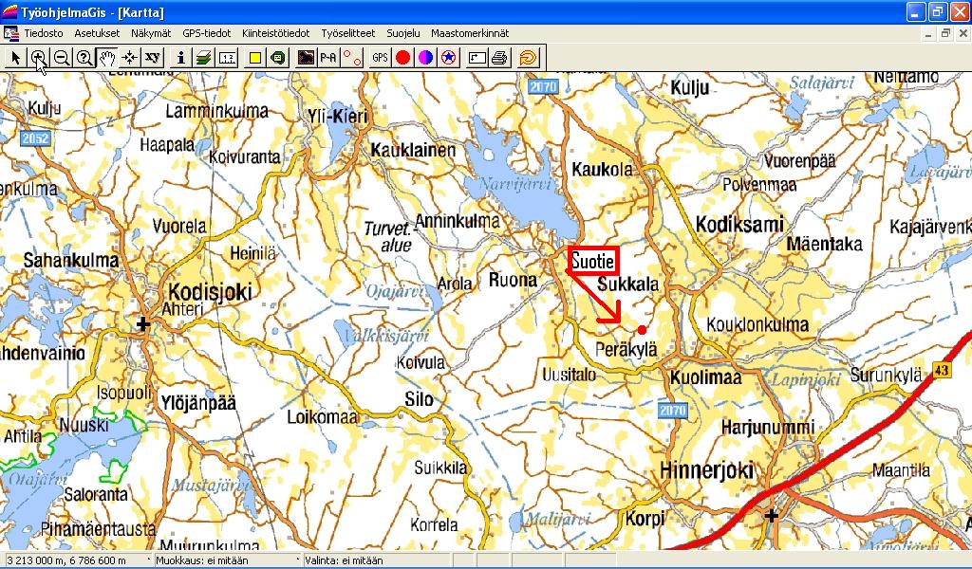
Task: Click the orange refresh swirl icon
Action: (529, 58)
